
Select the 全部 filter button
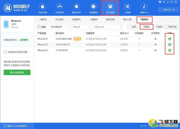134,27
